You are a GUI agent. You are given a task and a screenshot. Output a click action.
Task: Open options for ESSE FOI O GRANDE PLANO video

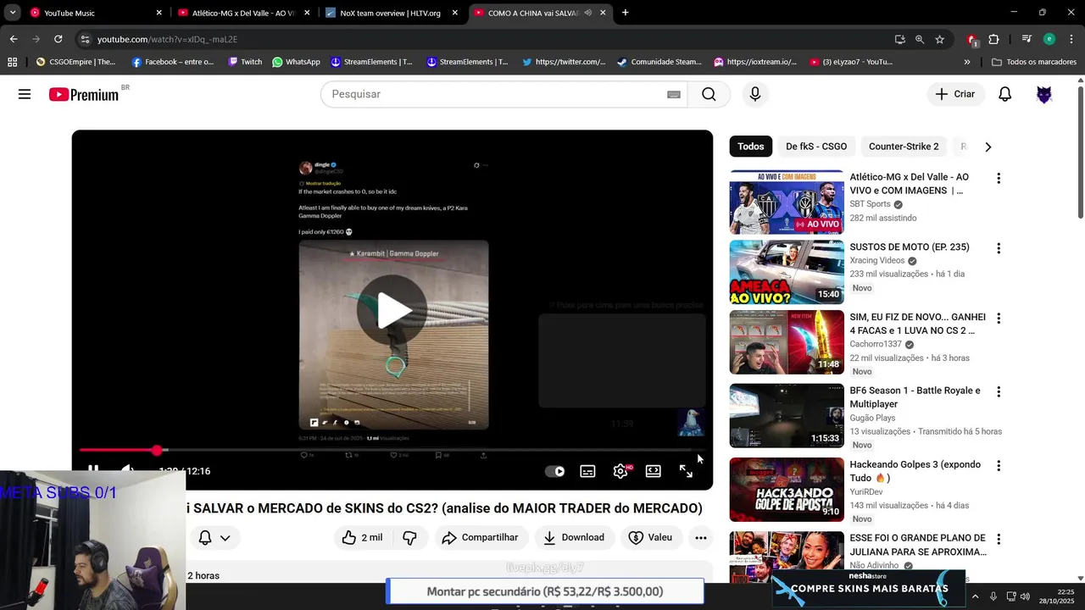pos(999,539)
